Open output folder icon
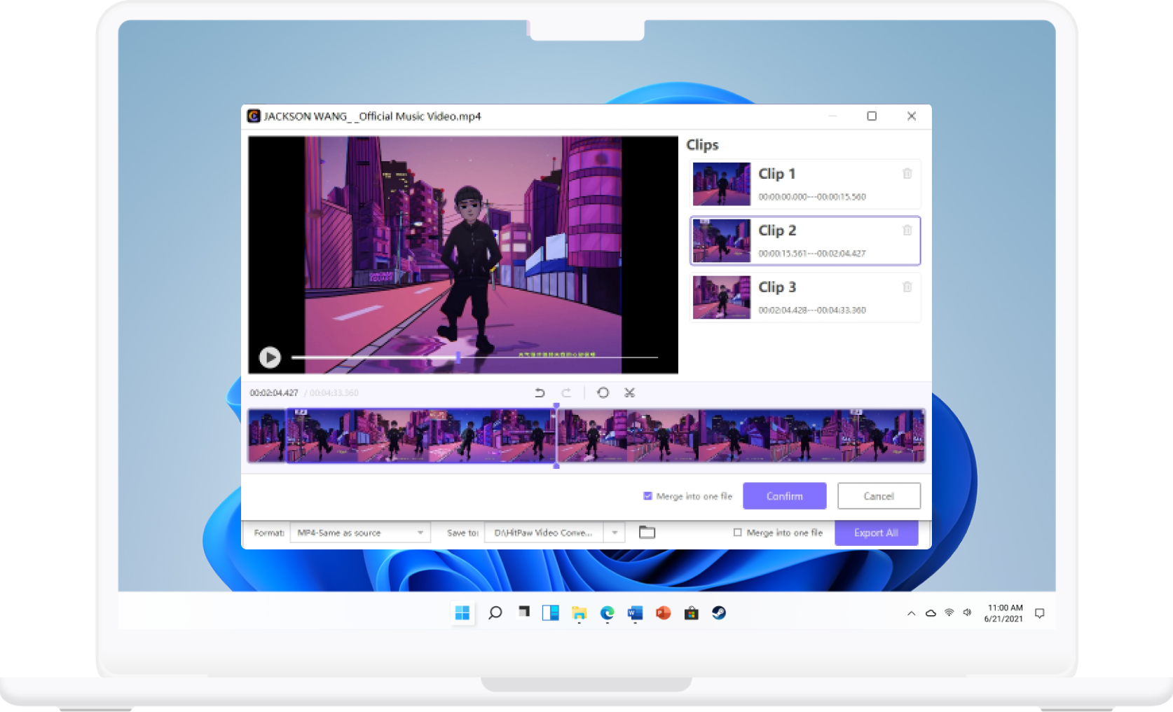This screenshot has height=712, width=1173. 647,533
